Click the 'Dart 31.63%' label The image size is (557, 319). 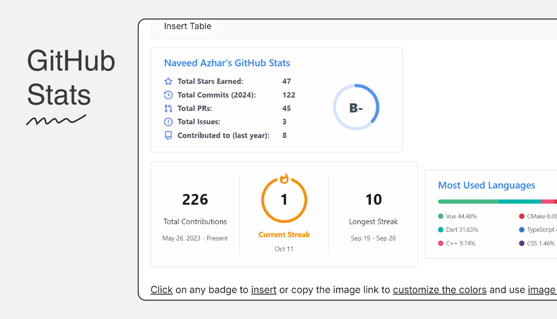click(462, 230)
